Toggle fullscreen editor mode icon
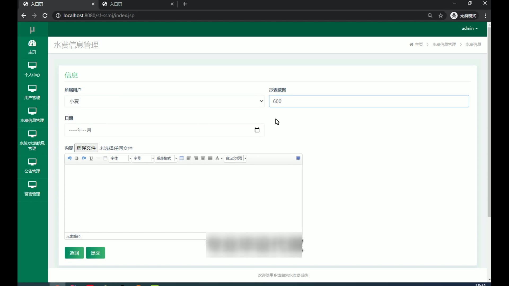 point(298,158)
